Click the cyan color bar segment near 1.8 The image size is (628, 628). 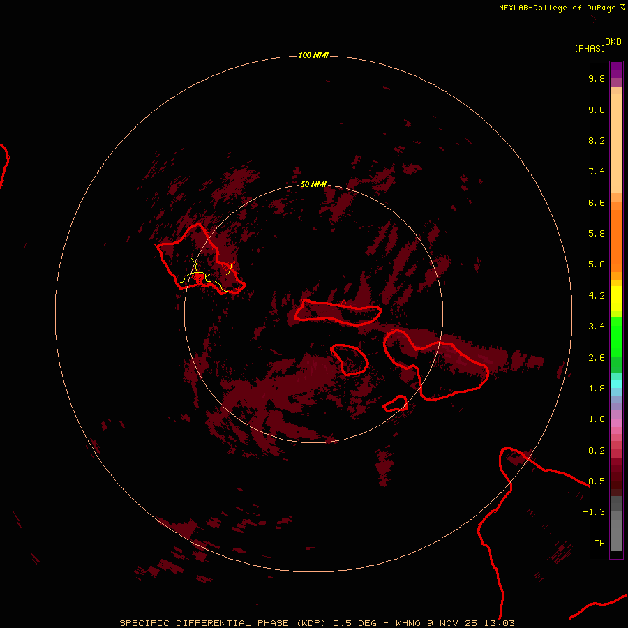pos(616,384)
